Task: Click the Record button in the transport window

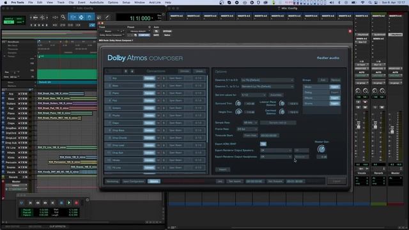Action: coord(77,203)
